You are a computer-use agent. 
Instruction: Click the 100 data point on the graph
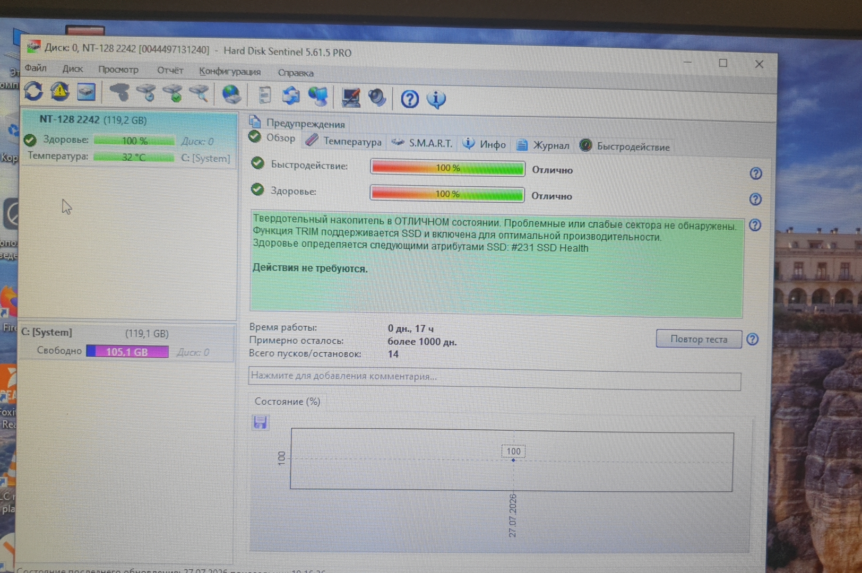513,460
